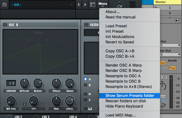Turn the Ableton cue volume headphone knob
The width and height of the screenshot is (182, 118).
pyautogui.click(x=163, y=104)
